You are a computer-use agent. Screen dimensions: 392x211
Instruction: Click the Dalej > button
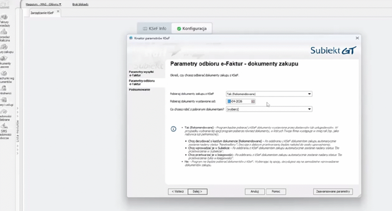point(198,191)
